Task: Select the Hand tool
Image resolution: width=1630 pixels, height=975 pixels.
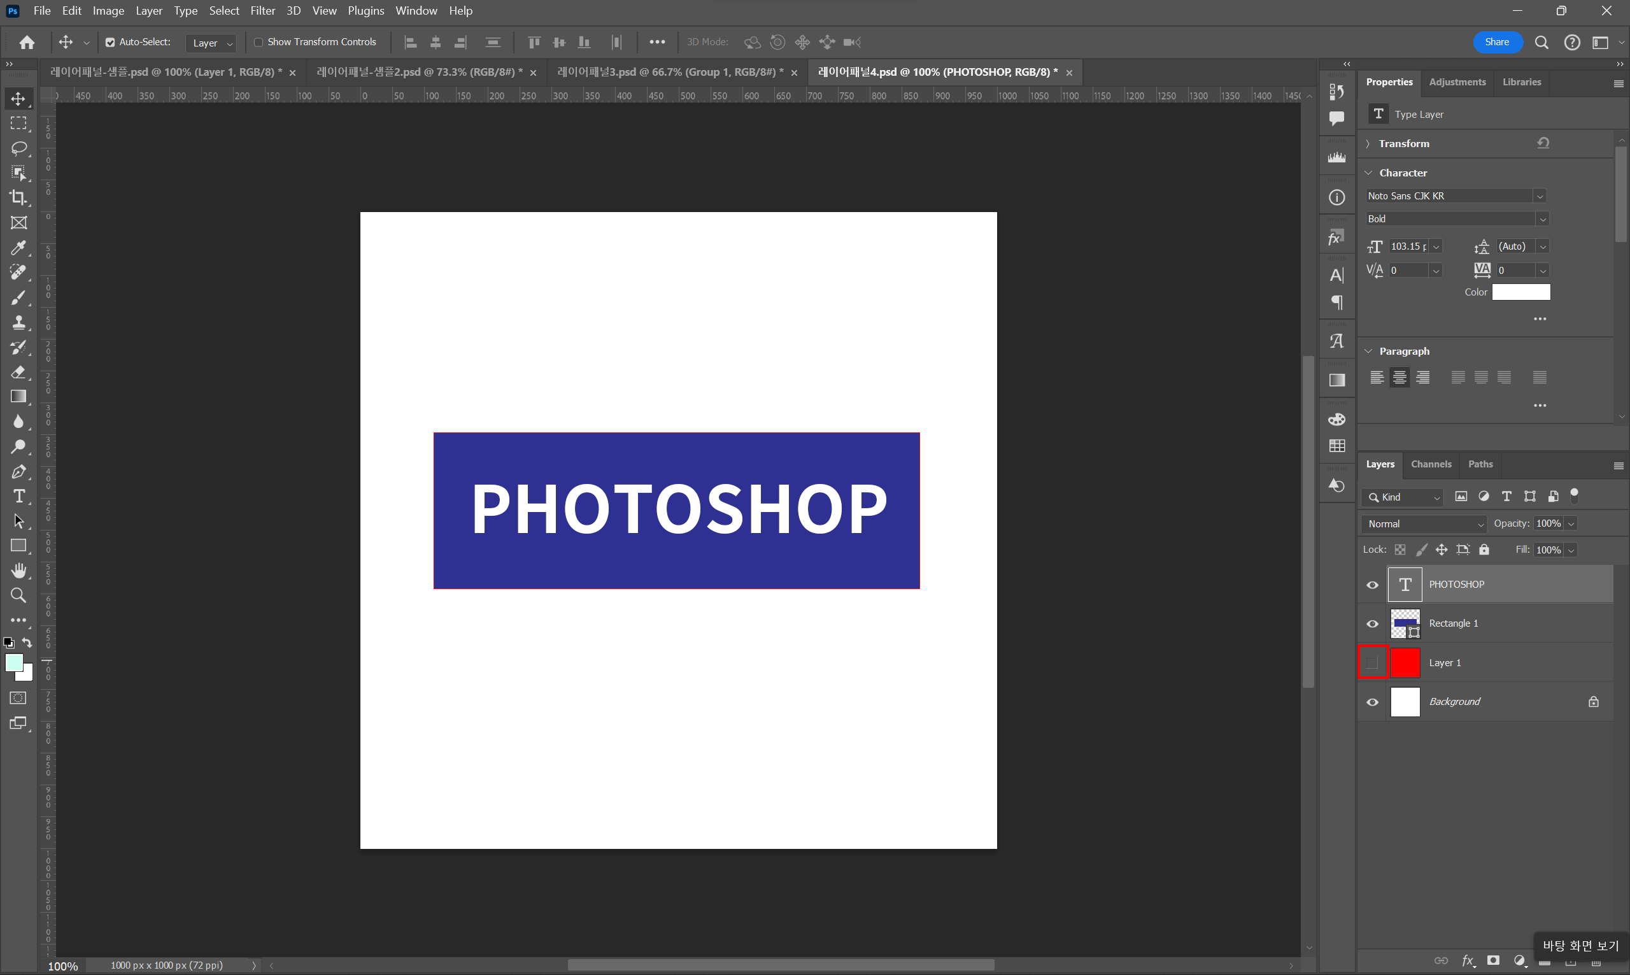Action: [x=18, y=570]
